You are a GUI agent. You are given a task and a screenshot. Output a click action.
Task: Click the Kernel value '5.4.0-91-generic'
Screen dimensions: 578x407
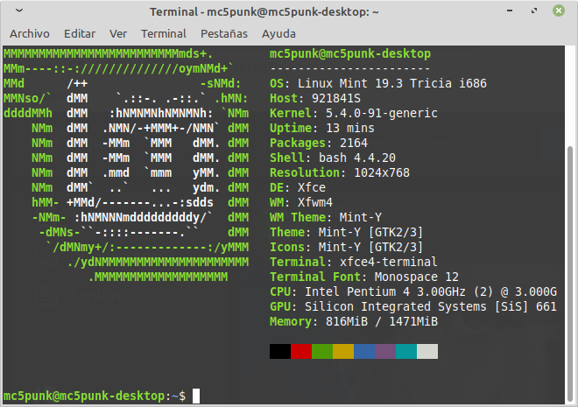tap(382, 114)
